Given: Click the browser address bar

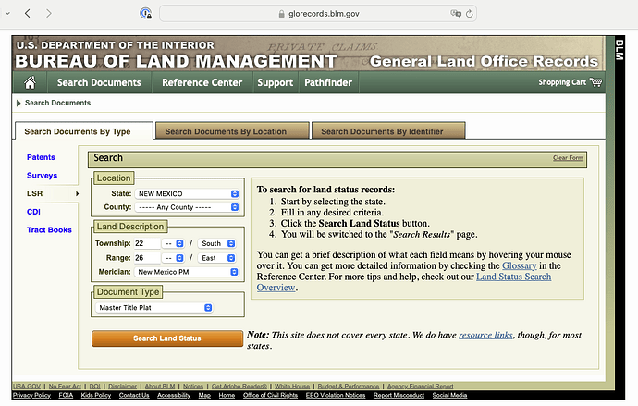Looking at the screenshot, I should coord(318,14).
